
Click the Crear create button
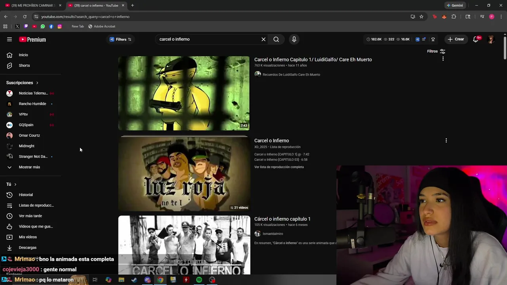(x=456, y=39)
